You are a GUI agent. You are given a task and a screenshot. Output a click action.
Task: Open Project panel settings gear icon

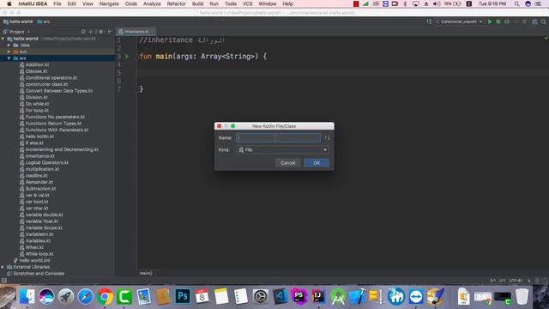coord(101,32)
